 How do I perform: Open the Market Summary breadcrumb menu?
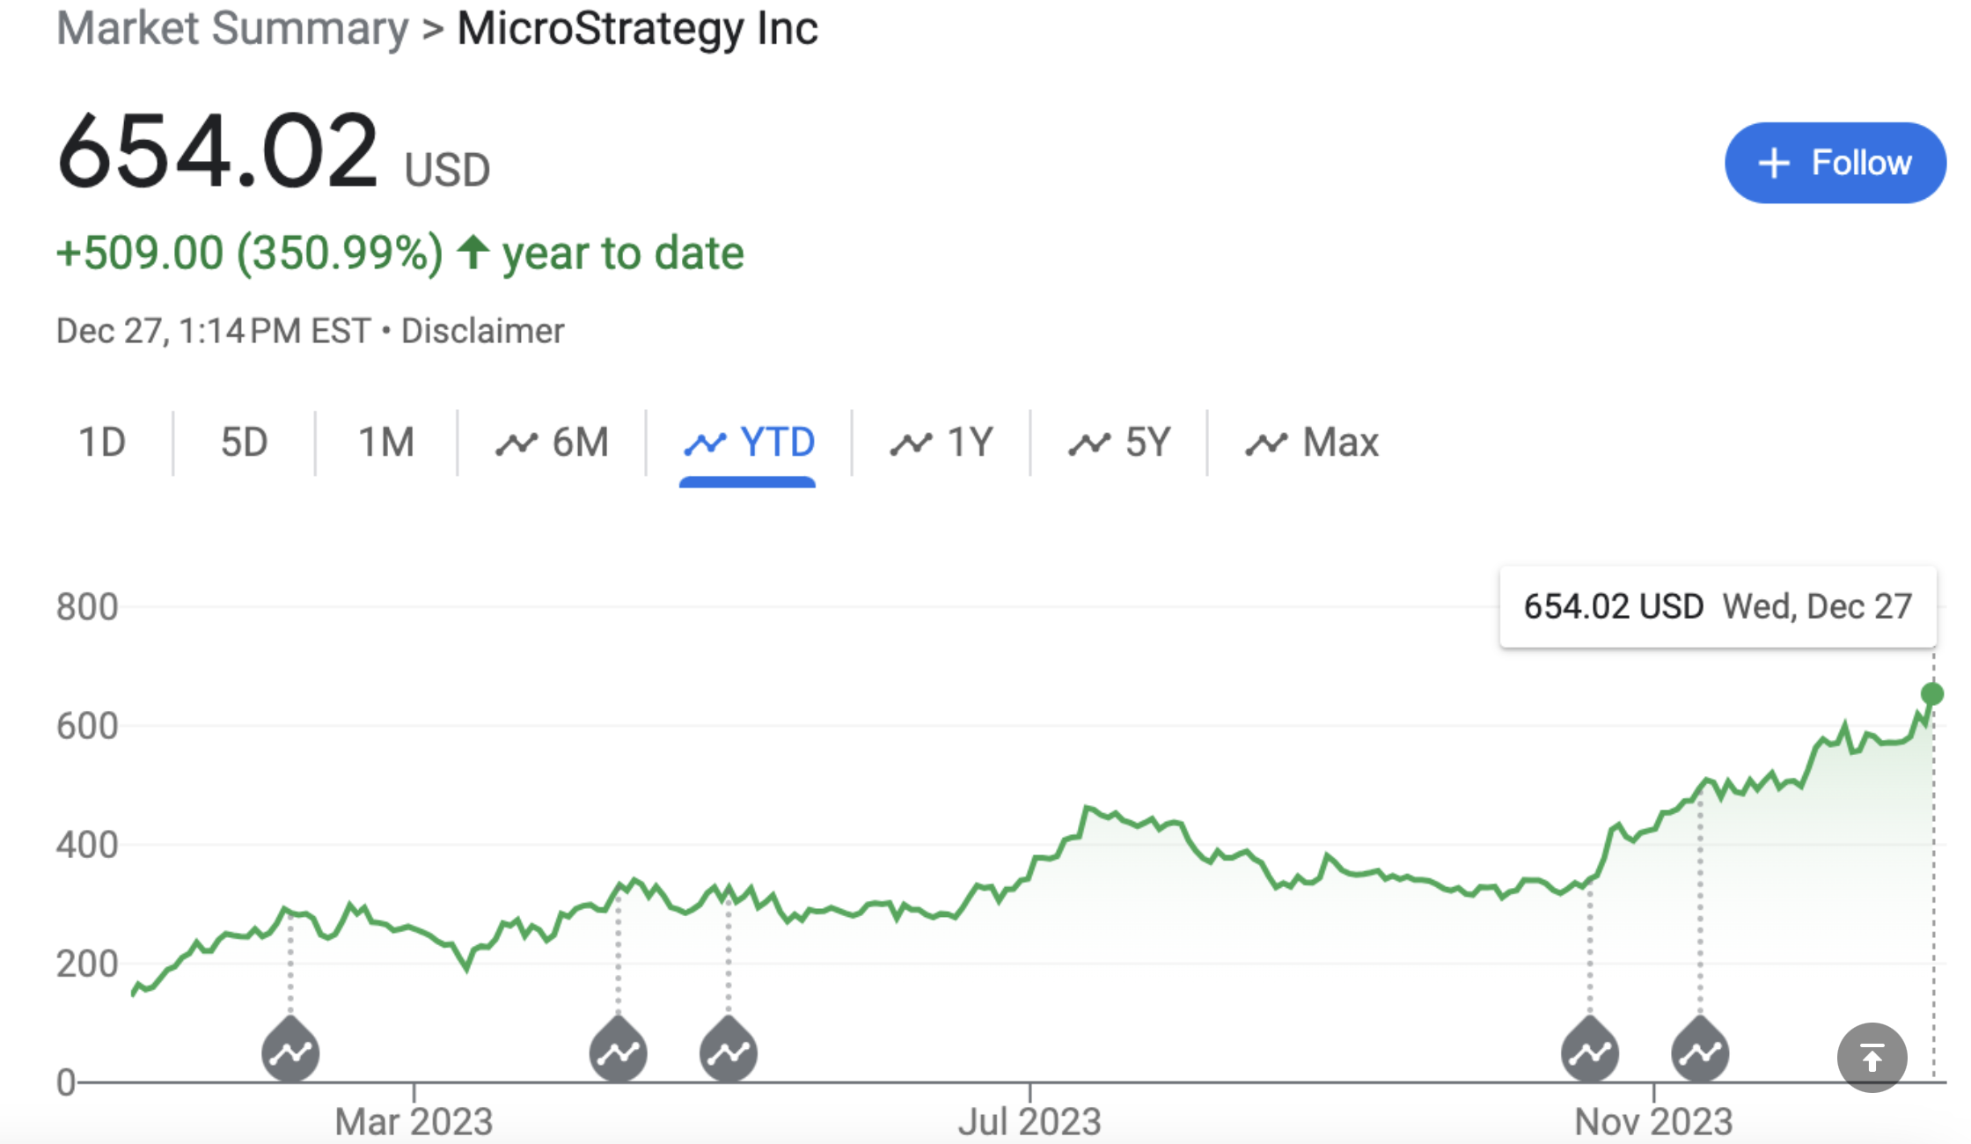click(x=229, y=29)
